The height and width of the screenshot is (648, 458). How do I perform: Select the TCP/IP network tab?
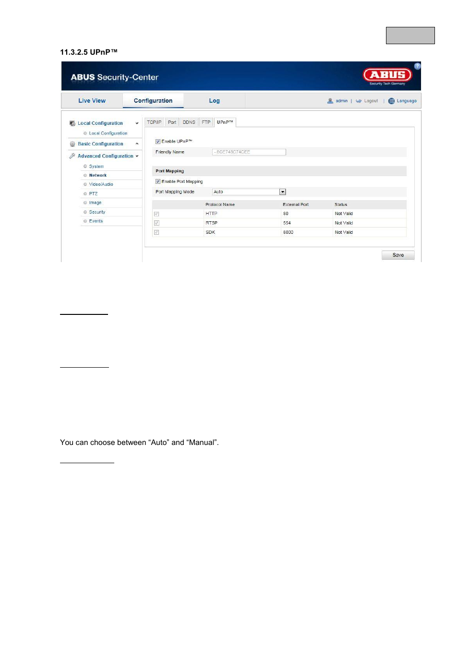[x=154, y=122]
